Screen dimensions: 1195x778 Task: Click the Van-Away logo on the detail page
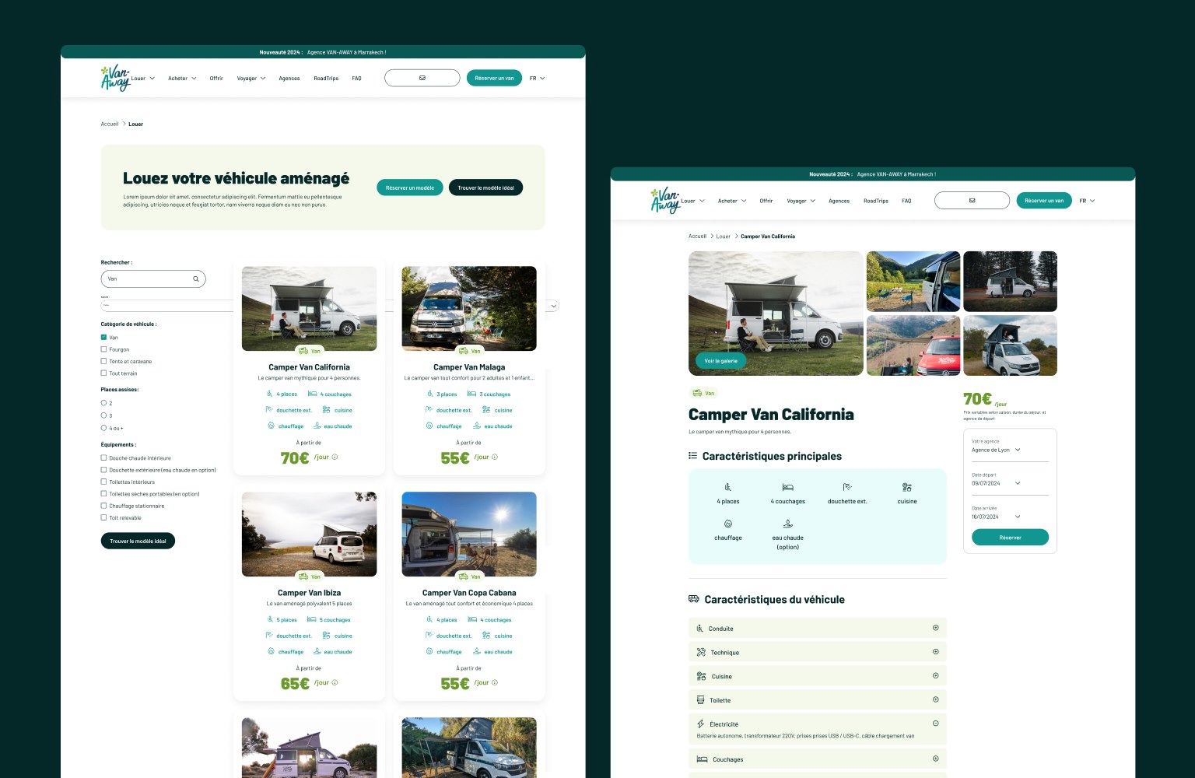click(666, 200)
